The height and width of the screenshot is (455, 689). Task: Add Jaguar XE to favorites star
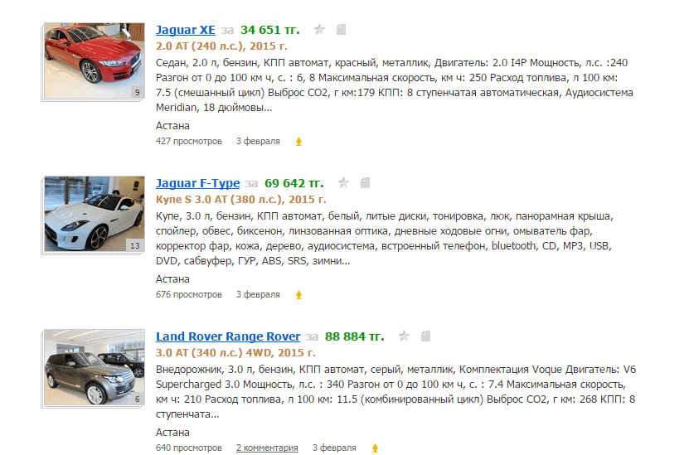click(x=319, y=30)
